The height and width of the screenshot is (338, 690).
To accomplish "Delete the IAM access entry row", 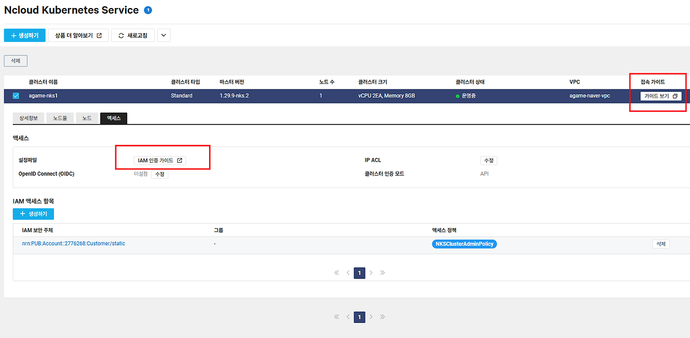I will pyautogui.click(x=661, y=244).
